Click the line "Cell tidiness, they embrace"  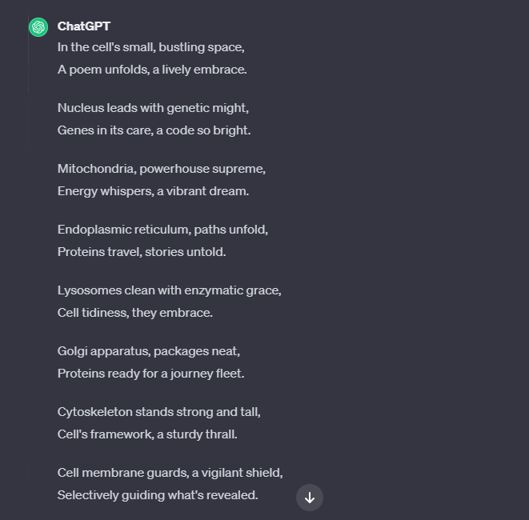135,313
